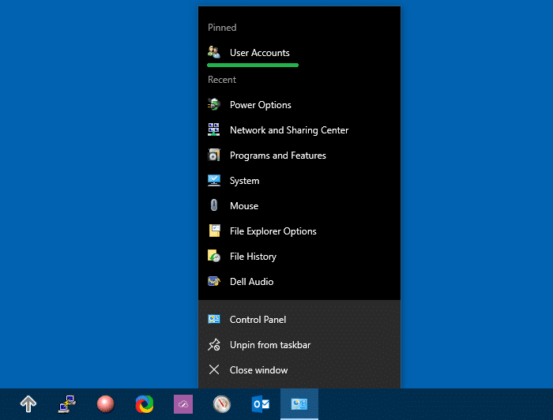Open Power Options from recent list

pos(299,105)
